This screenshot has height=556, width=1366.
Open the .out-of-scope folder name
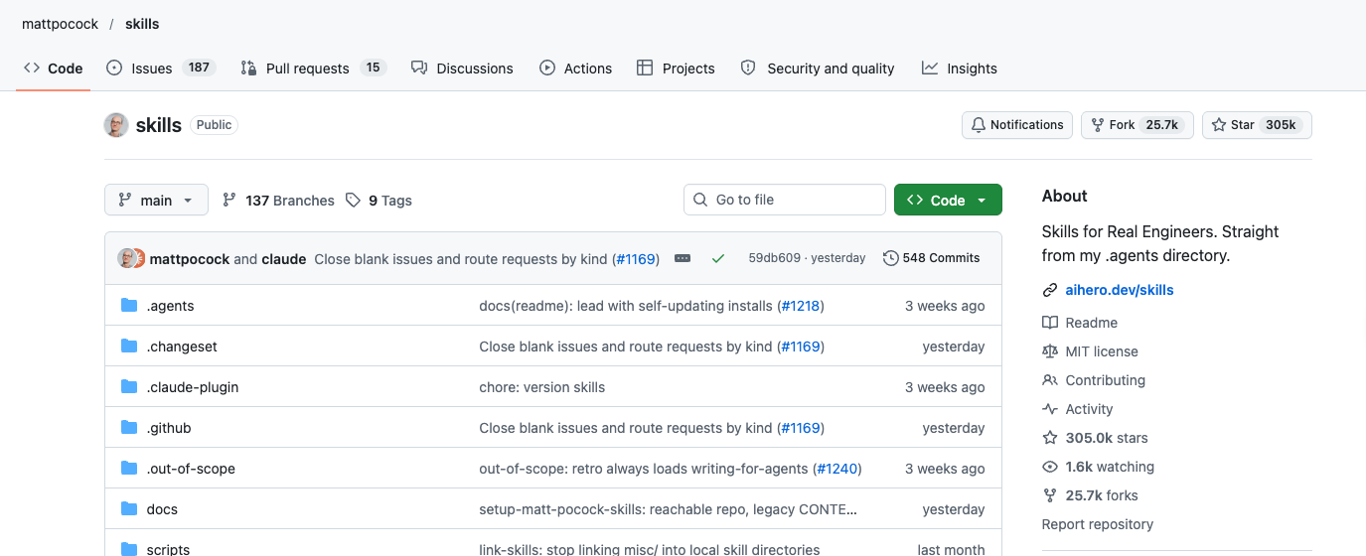pyautogui.click(x=191, y=469)
